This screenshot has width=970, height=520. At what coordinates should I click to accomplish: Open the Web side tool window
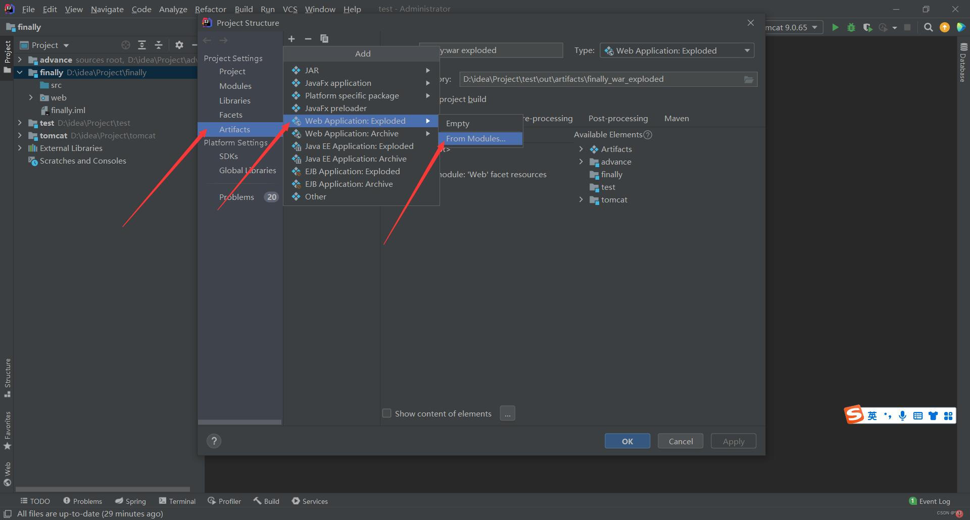tap(8, 474)
